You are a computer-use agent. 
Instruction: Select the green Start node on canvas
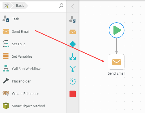pos(117,30)
